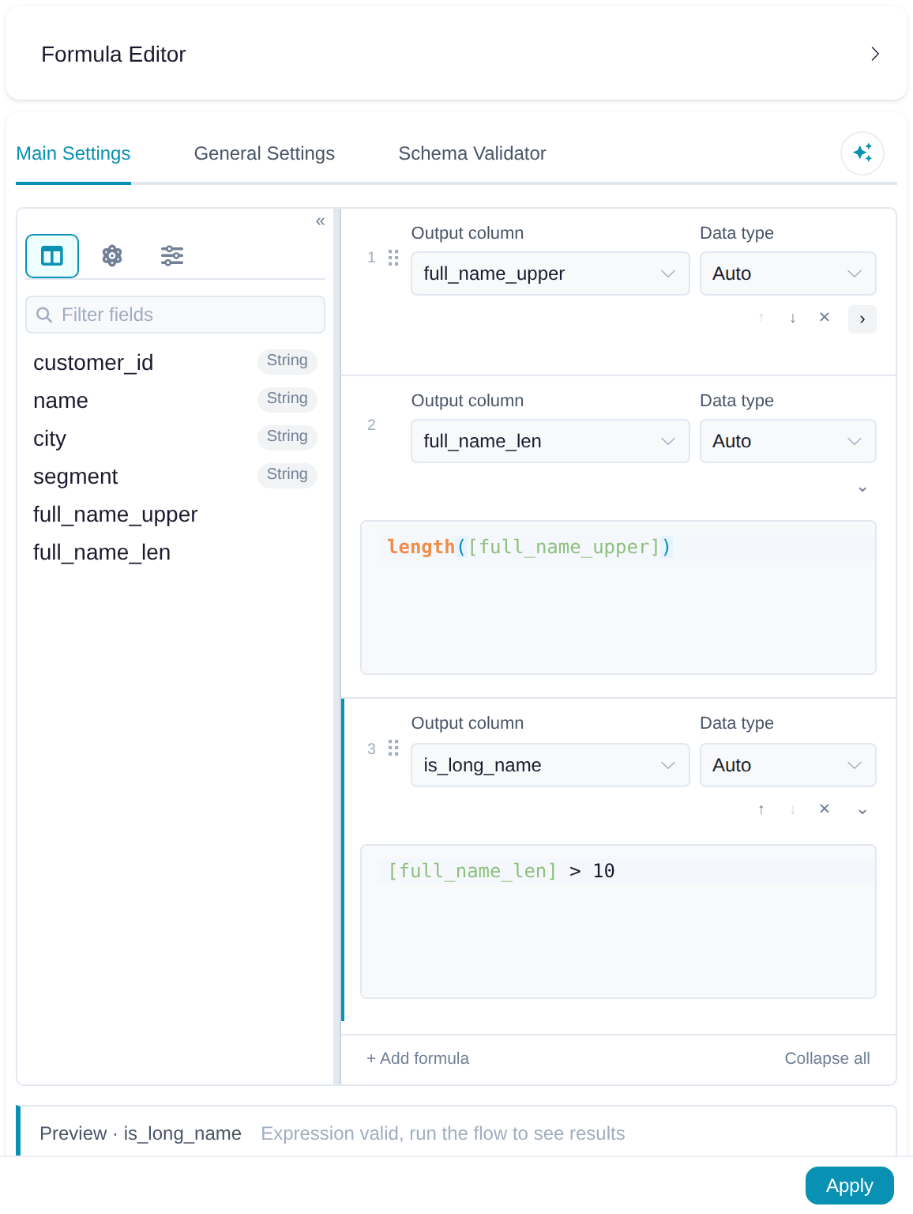The image size is (913, 1214).
Task: Open the sliders options icon tab
Action: pos(172,256)
